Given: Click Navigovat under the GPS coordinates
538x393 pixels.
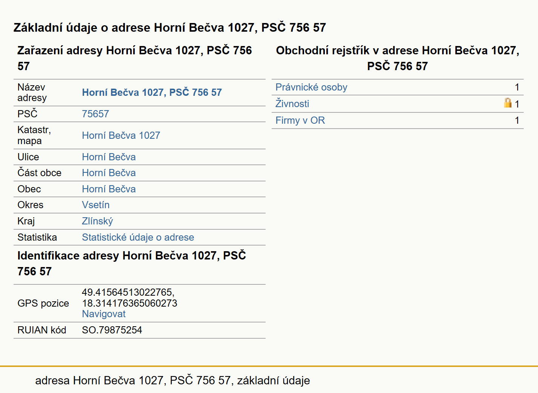Looking at the screenshot, I should pyautogui.click(x=104, y=314).
